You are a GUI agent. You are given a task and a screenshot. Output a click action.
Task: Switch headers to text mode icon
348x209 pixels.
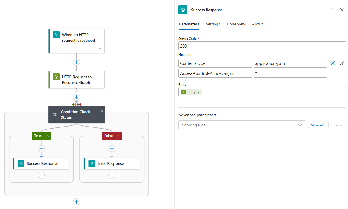click(342, 63)
